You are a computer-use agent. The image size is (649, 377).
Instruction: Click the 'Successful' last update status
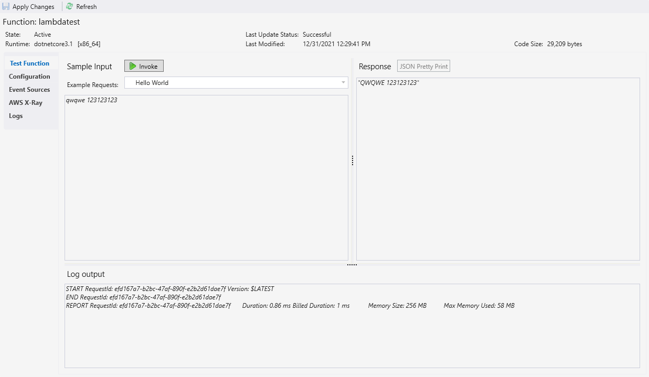pyautogui.click(x=317, y=35)
